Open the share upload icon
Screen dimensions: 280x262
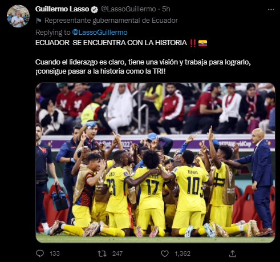click(x=233, y=253)
